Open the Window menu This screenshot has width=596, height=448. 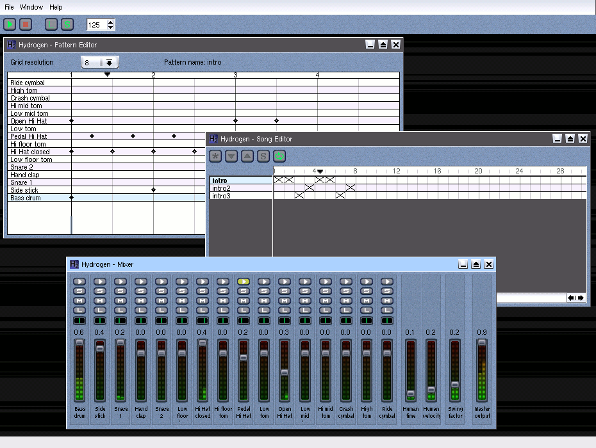31,7
